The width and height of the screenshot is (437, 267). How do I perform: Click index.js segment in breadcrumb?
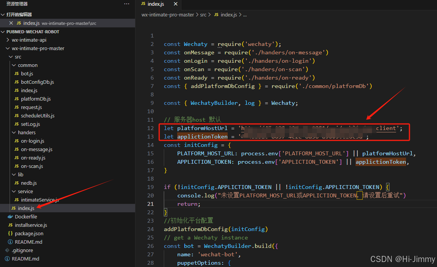[x=229, y=15]
